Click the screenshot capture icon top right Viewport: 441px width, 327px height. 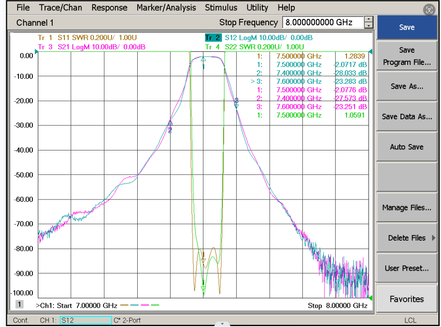[x=429, y=10]
